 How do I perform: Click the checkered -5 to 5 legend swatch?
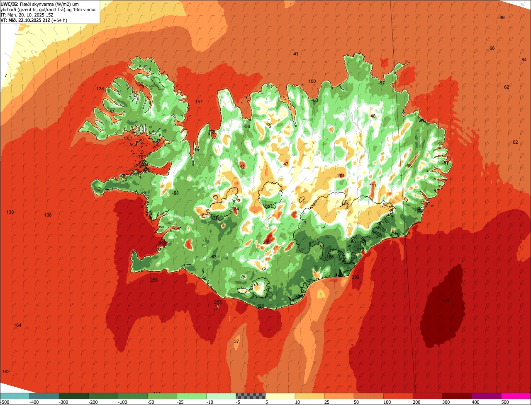250,396
